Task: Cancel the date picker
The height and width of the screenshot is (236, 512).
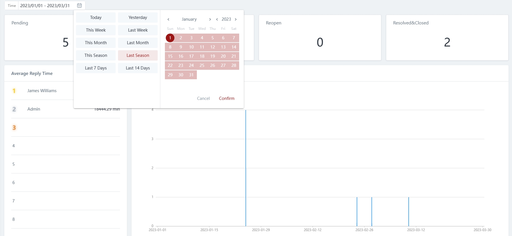Action: point(203,98)
